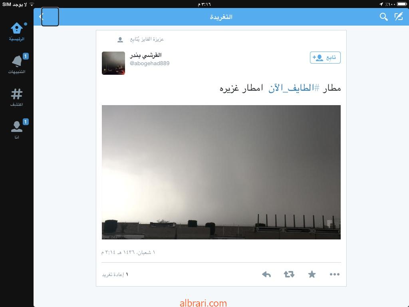Click the author name القرشي بندر
This screenshot has height=307, width=409.
coord(146,55)
